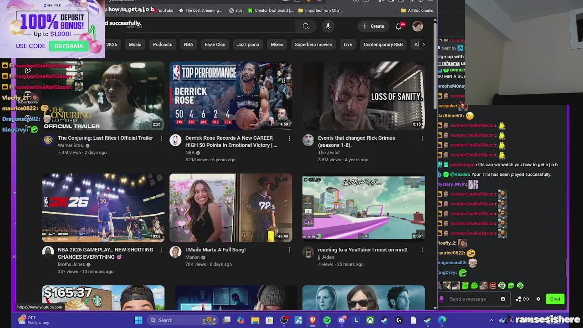Show hidden system tray icons

[491, 320]
